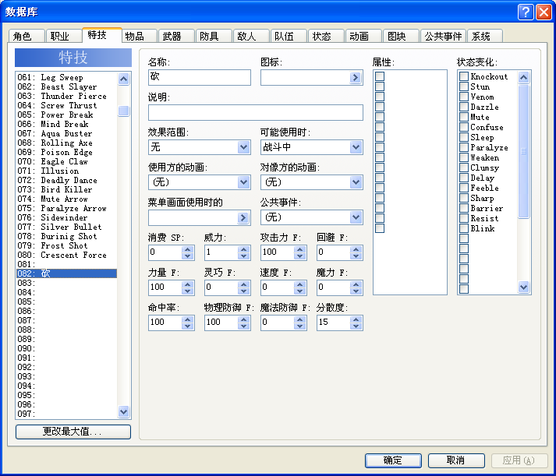Click the 取消 button
Screen dimensions: 556x476
(x=456, y=460)
